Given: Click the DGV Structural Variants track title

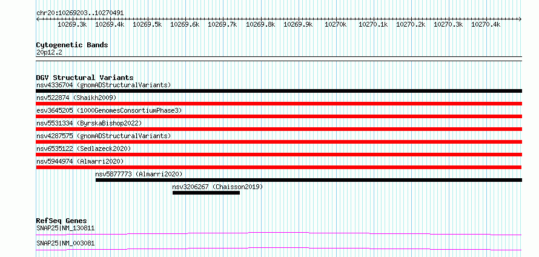Looking at the screenshot, I should click(85, 78).
